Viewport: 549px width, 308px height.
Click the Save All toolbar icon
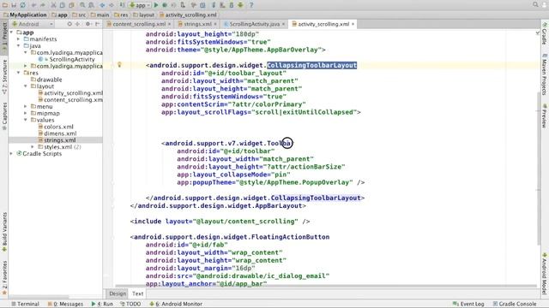pos(14,5)
